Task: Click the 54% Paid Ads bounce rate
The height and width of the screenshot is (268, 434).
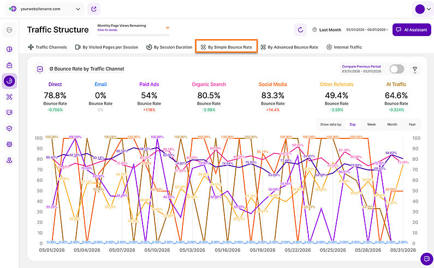Action: click(149, 95)
